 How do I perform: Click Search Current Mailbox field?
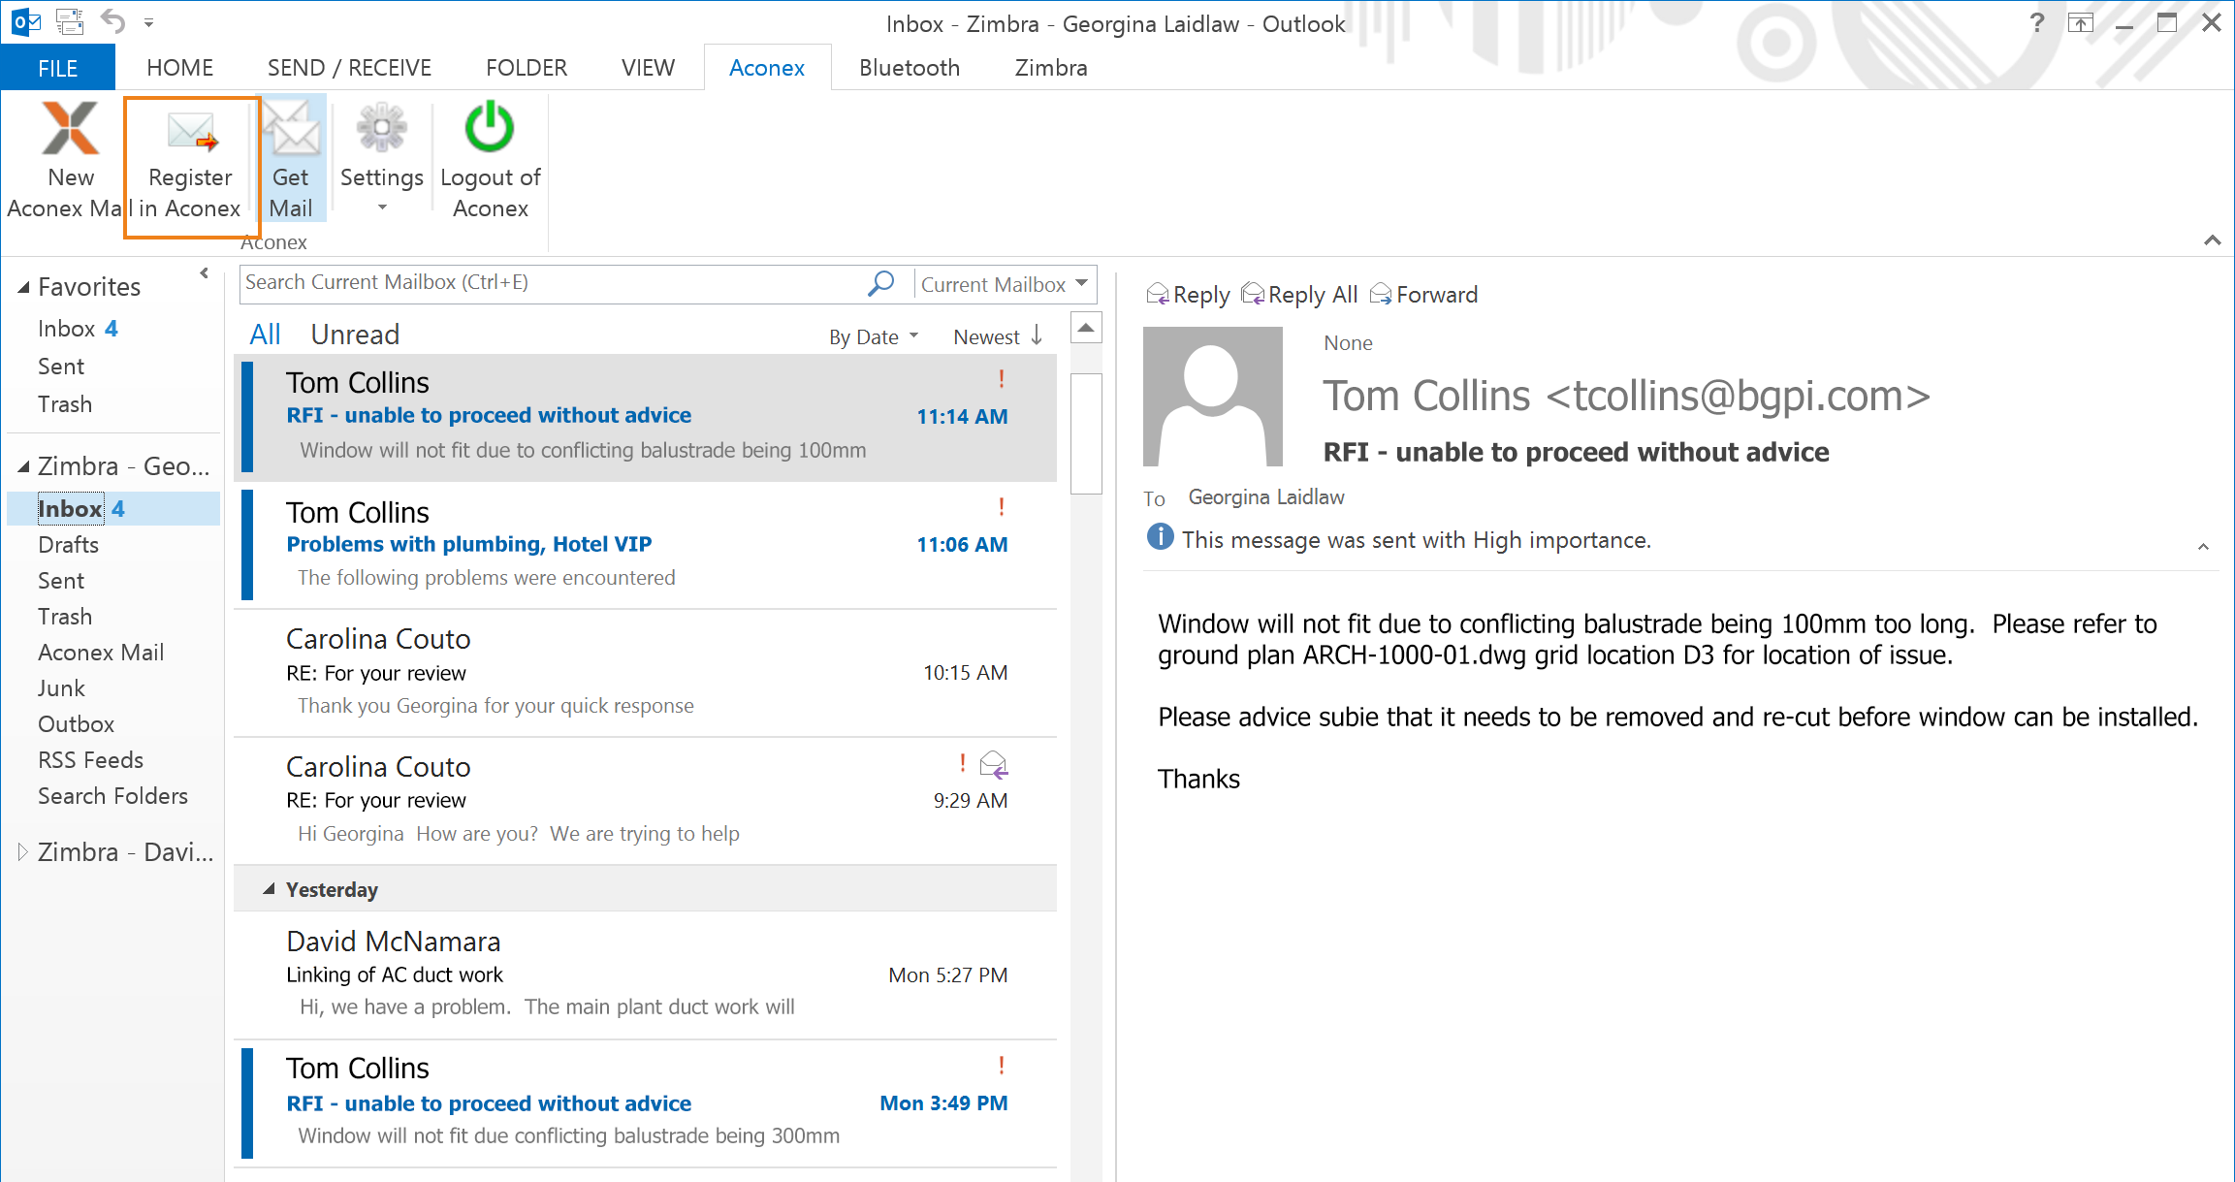click(553, 283)
